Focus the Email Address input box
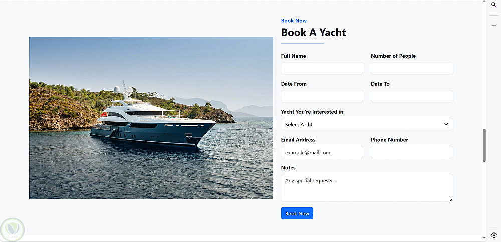 [322, 152]
